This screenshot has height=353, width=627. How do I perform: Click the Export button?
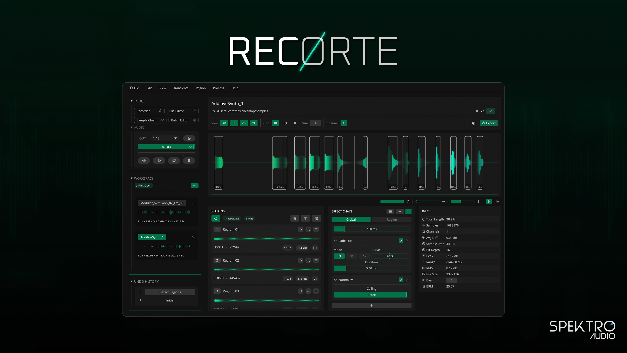click(488, 123)
